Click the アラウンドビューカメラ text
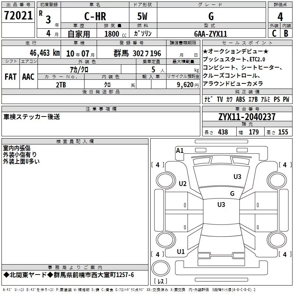 coord(233,84)
